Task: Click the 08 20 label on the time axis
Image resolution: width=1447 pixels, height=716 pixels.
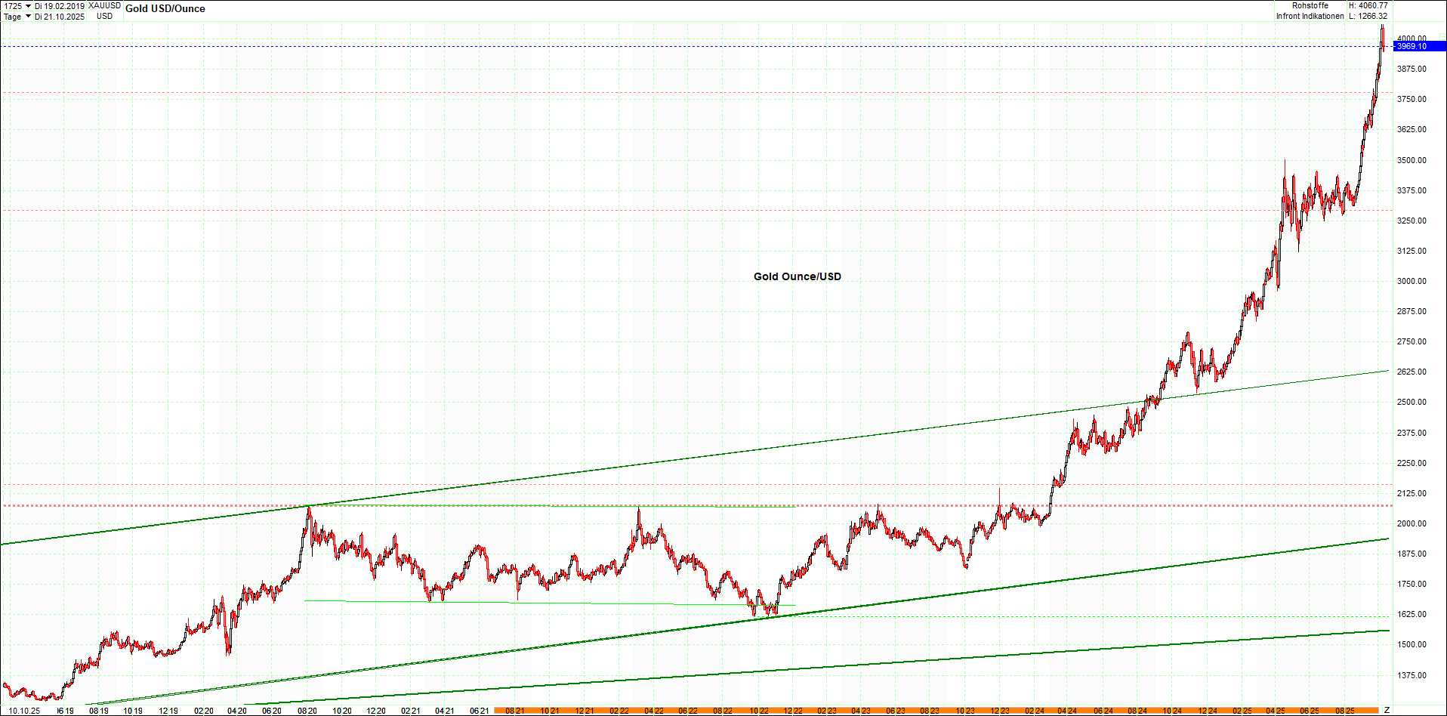Action: (307, 711)
